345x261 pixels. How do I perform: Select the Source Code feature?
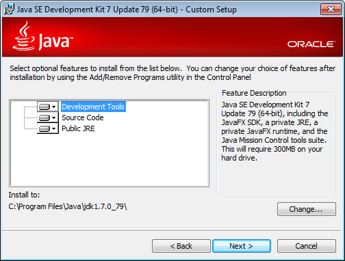[x=83, y=118]
